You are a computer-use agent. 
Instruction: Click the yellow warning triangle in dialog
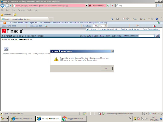click(x=56, y=59)
